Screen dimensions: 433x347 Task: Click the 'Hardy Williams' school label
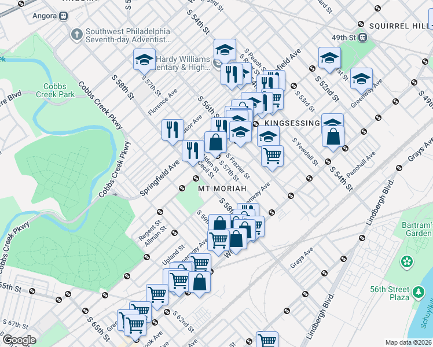pyautogui.click(x=183, y=64)
